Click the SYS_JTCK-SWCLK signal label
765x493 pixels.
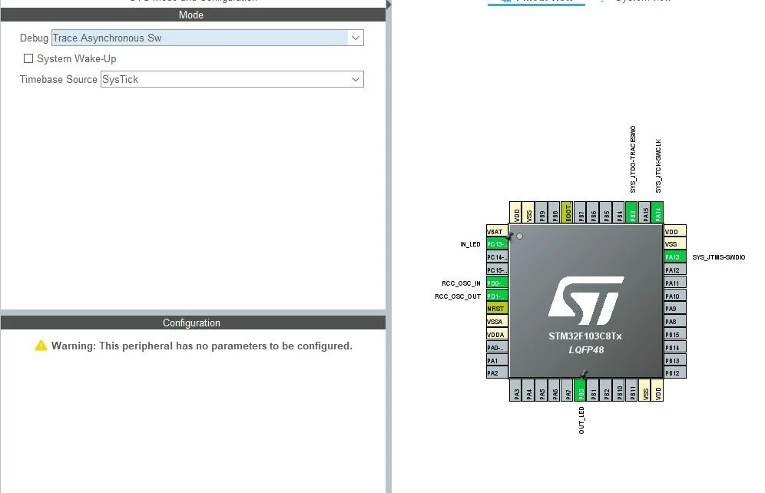click(x=658, y=166)
